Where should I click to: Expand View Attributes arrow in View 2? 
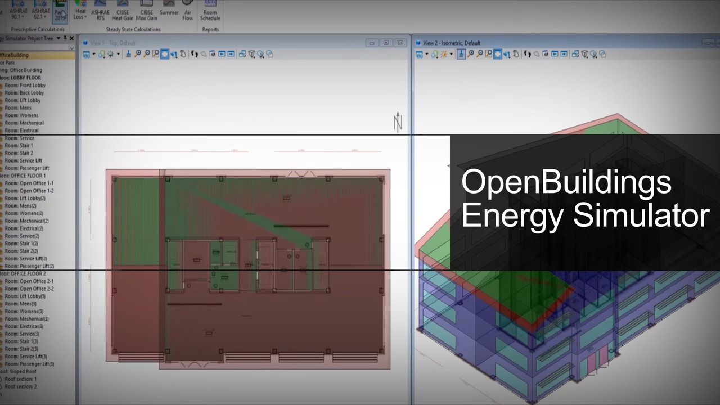[x=427, y=54]
